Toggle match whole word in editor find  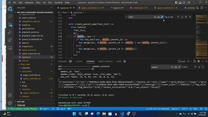(159, 17)
